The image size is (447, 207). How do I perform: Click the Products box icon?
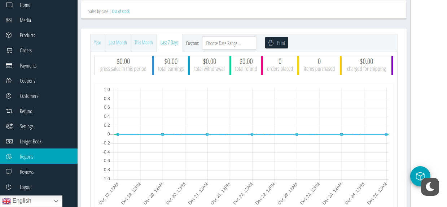click(x=9, y=35)
